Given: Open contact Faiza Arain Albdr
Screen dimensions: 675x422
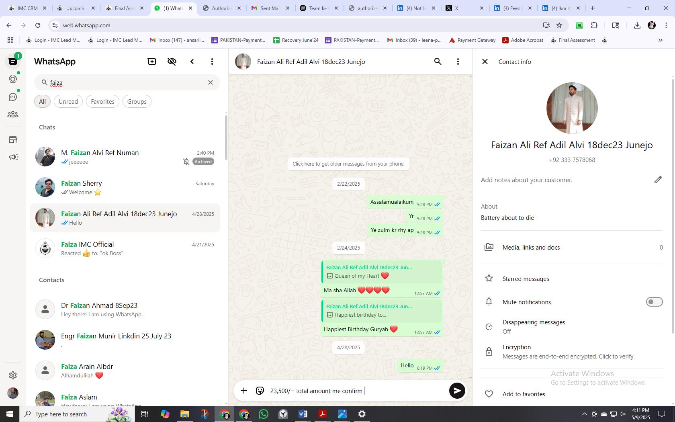Looking at the screenshot, I should 125,371.
